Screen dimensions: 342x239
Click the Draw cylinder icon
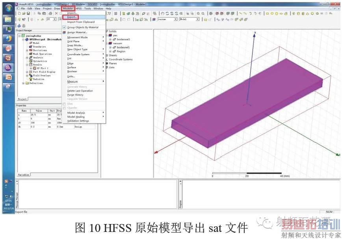coord(298,13)
